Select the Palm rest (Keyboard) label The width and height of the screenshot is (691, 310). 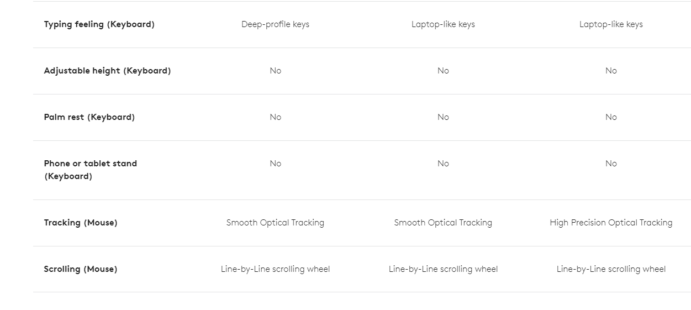point(89,117)
